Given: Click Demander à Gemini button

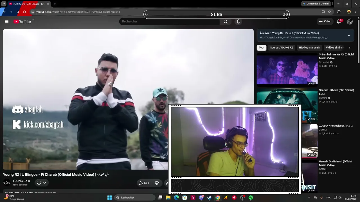Looking at the screenshot, I should (x=316, y=4).
